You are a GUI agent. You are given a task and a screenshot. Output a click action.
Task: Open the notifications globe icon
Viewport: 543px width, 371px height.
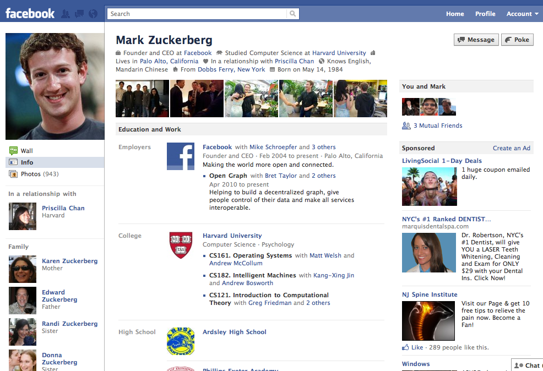click(93, 14)
